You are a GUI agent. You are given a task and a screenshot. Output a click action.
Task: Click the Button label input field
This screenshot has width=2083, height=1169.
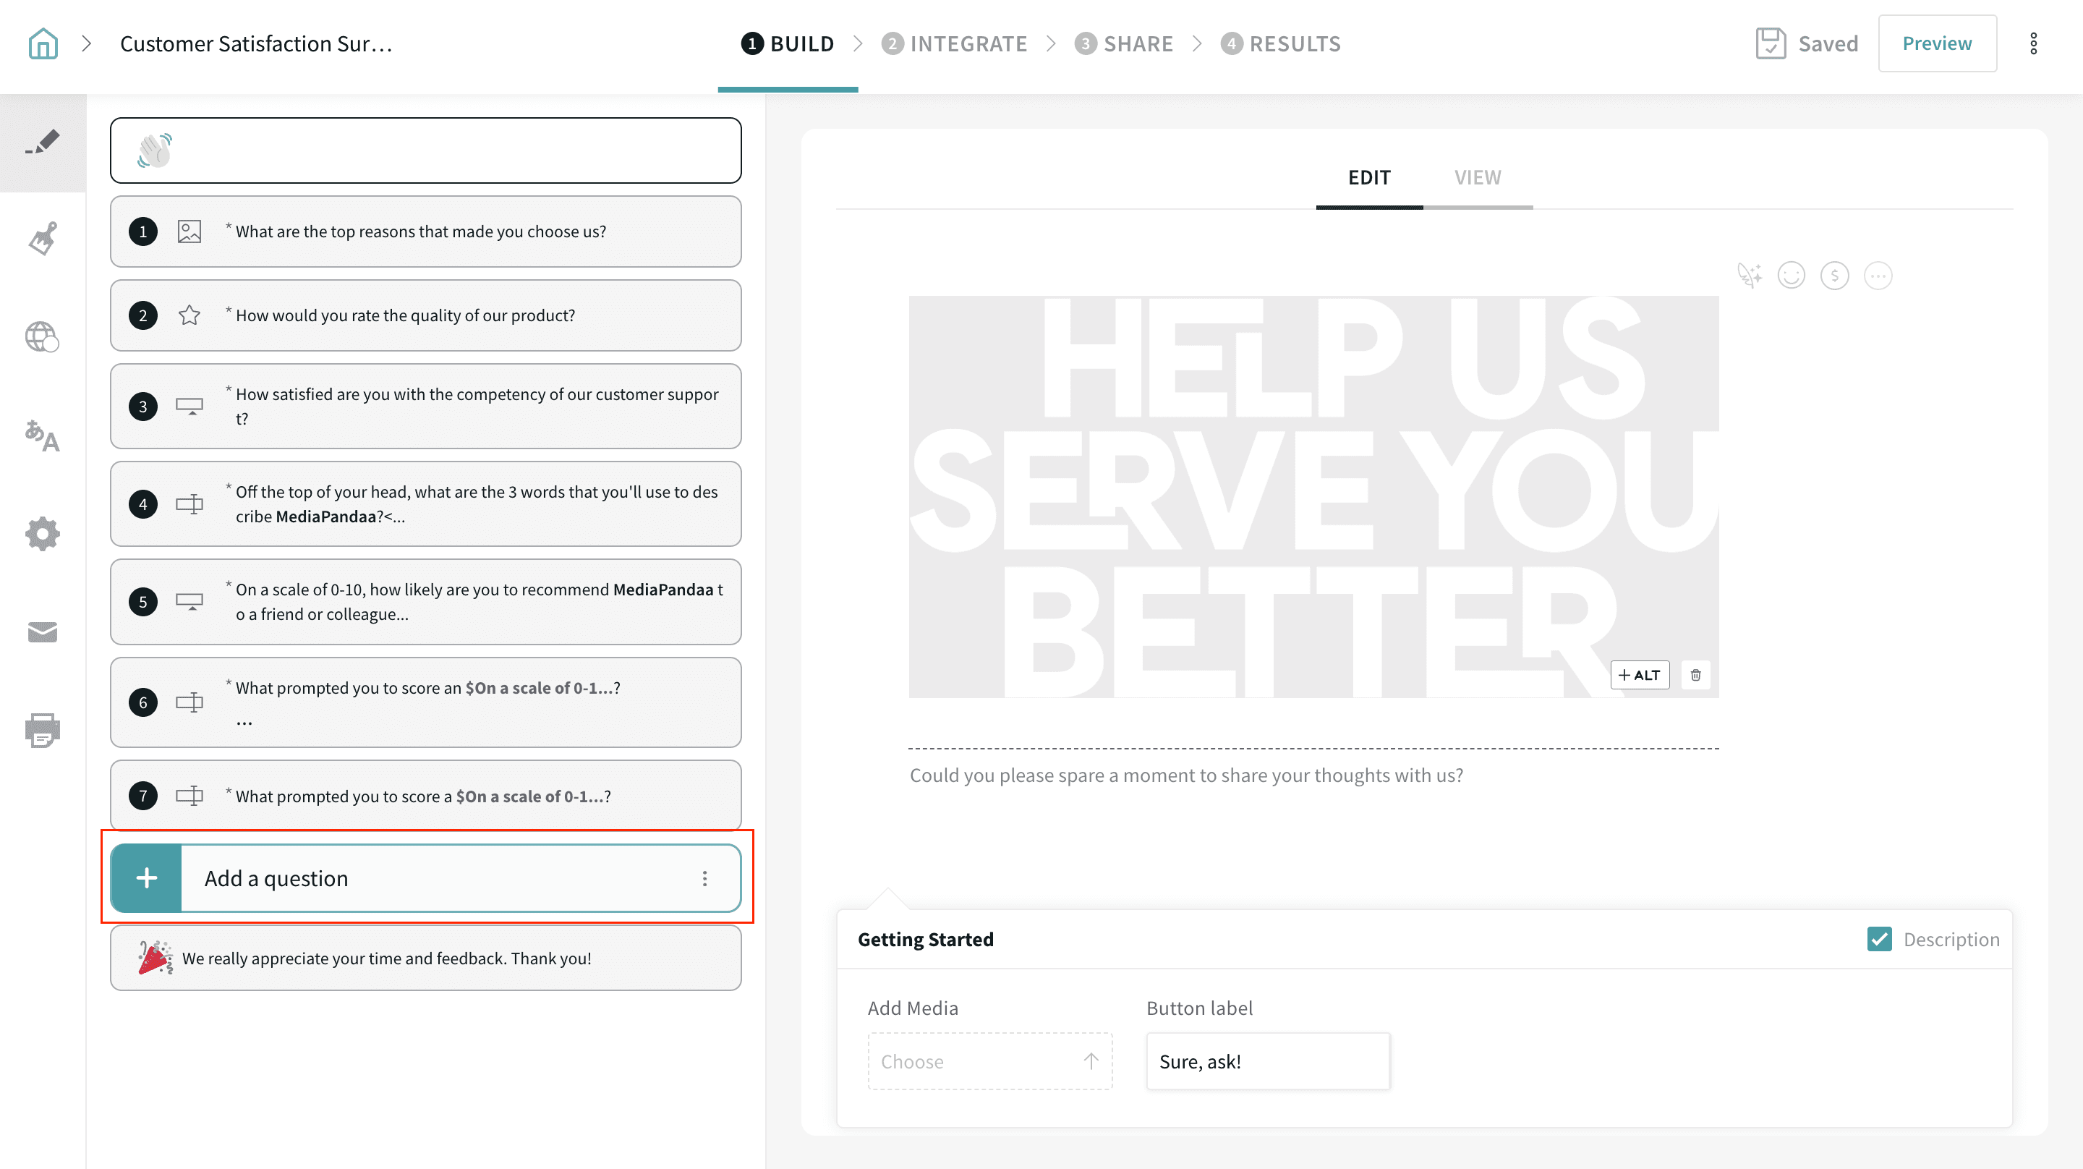coord(1267,1060)
